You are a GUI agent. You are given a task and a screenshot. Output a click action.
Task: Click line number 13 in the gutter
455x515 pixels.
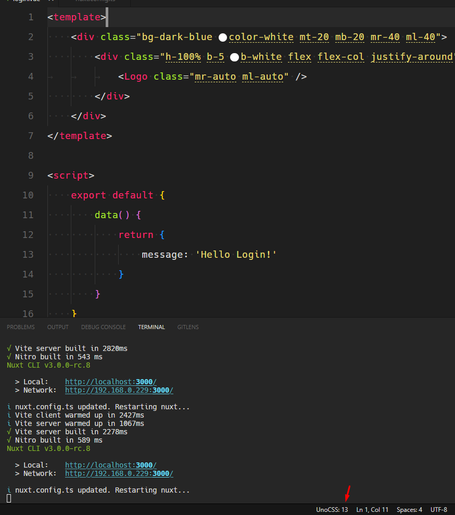[x=28, y=255]
